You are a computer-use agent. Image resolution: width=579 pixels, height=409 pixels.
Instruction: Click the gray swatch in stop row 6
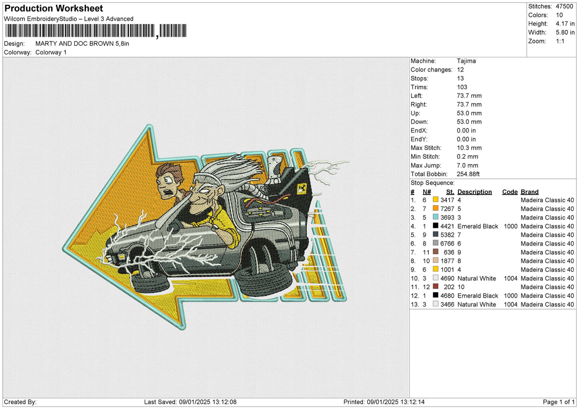[x=436, y=243]
